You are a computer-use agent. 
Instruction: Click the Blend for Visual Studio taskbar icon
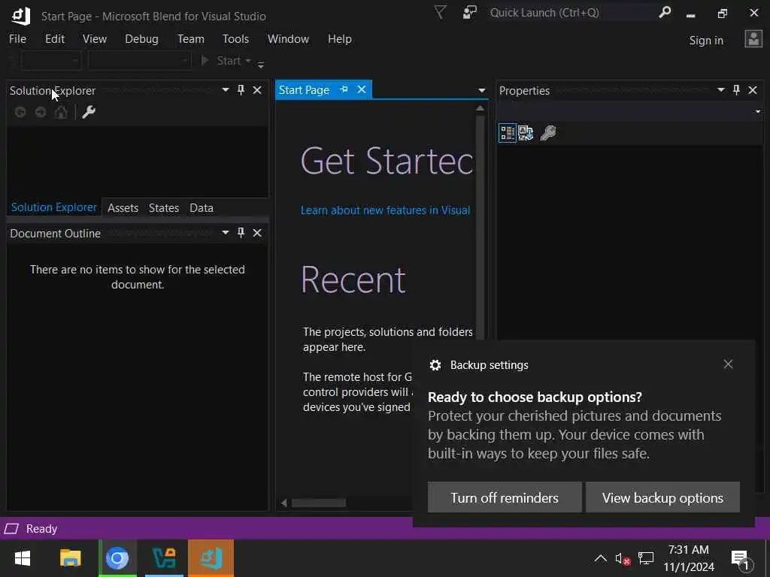coord(211,558)
